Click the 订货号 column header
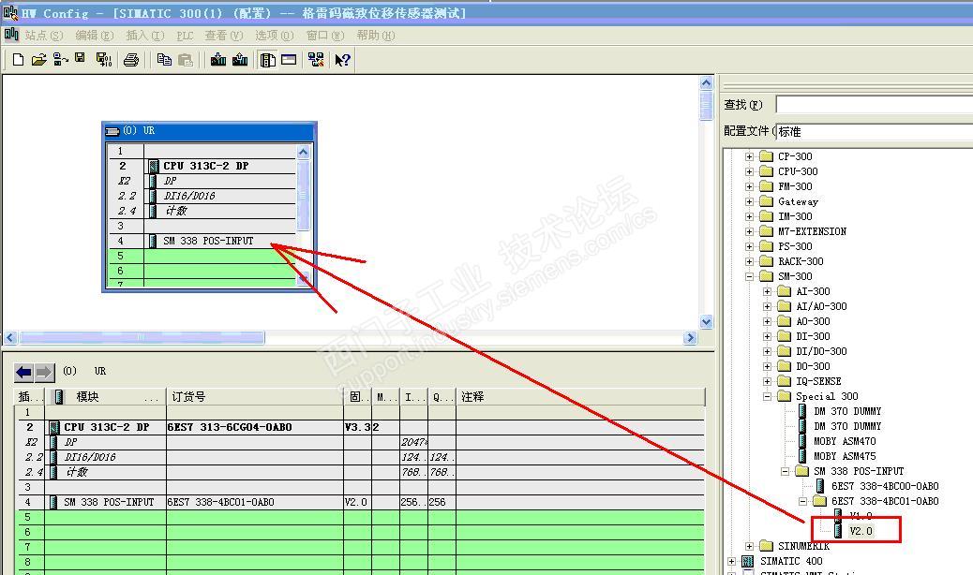The image size is (973, 575). pos(255,396)
